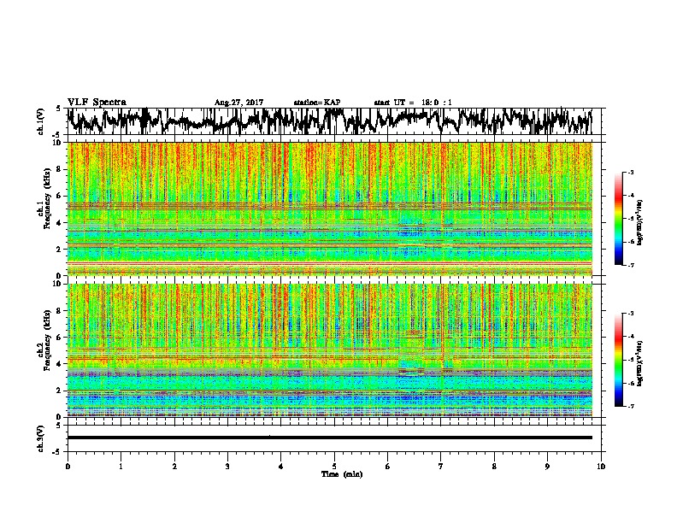Click the time axis tick label "5"
Screen dimensions: 677x523
[x=334, y=467]
